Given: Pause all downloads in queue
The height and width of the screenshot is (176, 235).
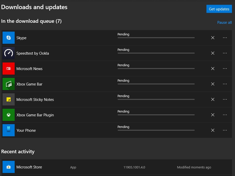Looking at the screenshot, I should (224, 22).
